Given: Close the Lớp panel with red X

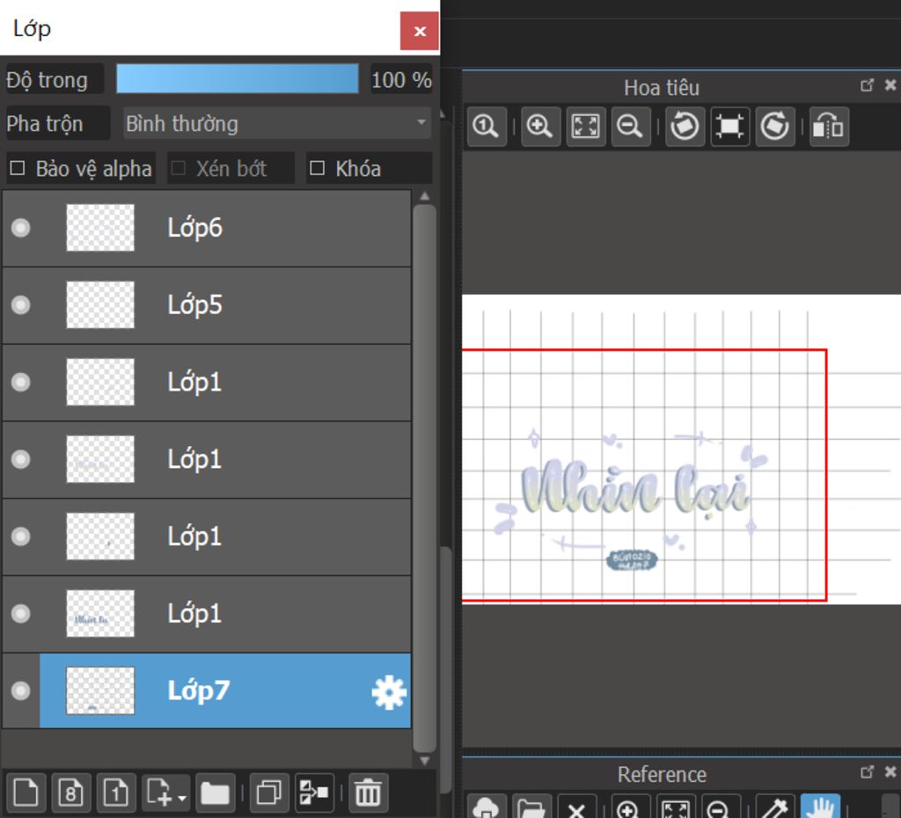Looking at the screenshot, I should tap(420, 31).
